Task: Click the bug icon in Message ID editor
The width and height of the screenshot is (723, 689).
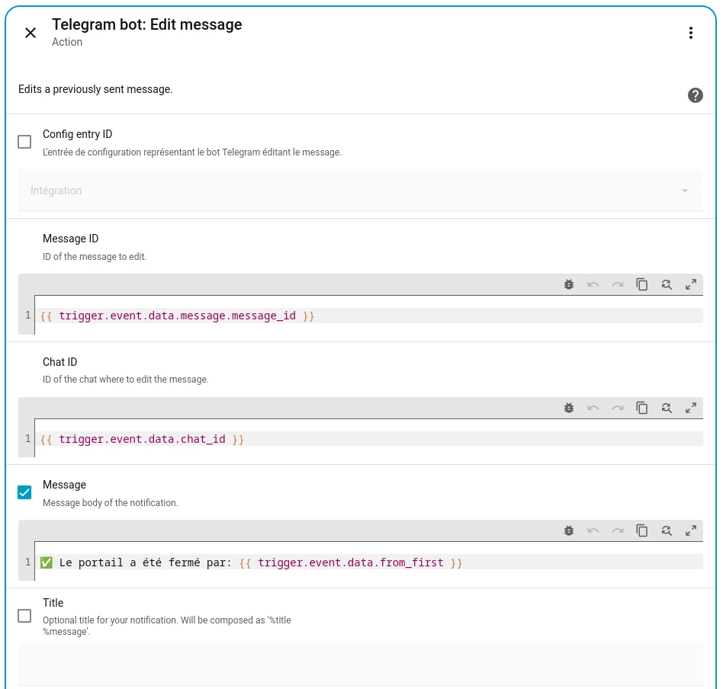Action: (x=569, y=284)
